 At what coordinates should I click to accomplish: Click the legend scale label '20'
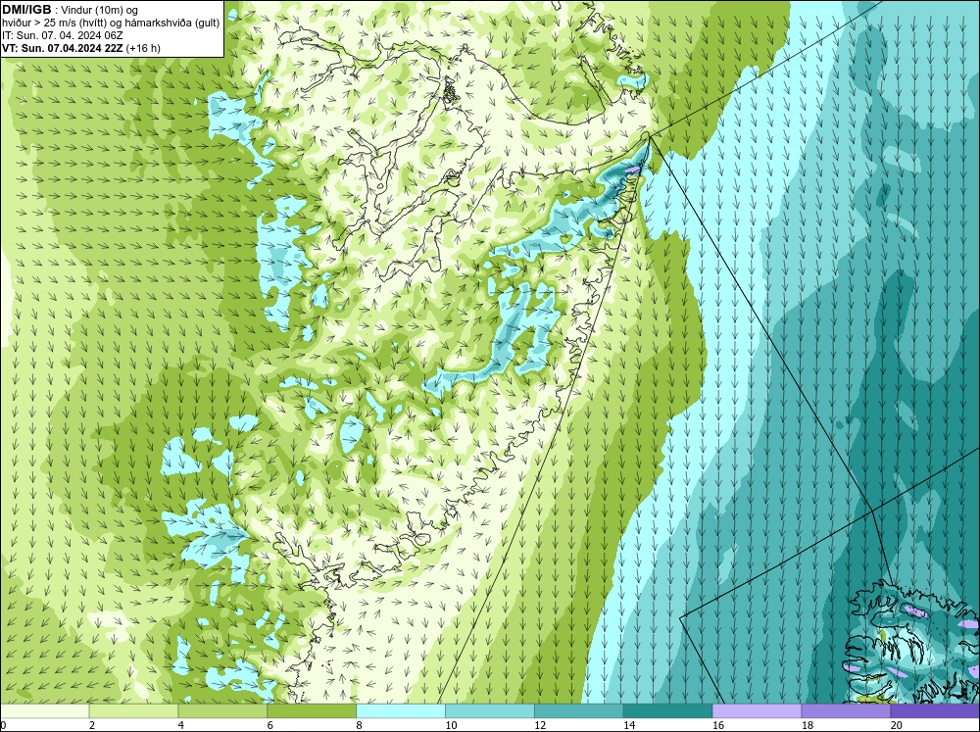(897, 725)
